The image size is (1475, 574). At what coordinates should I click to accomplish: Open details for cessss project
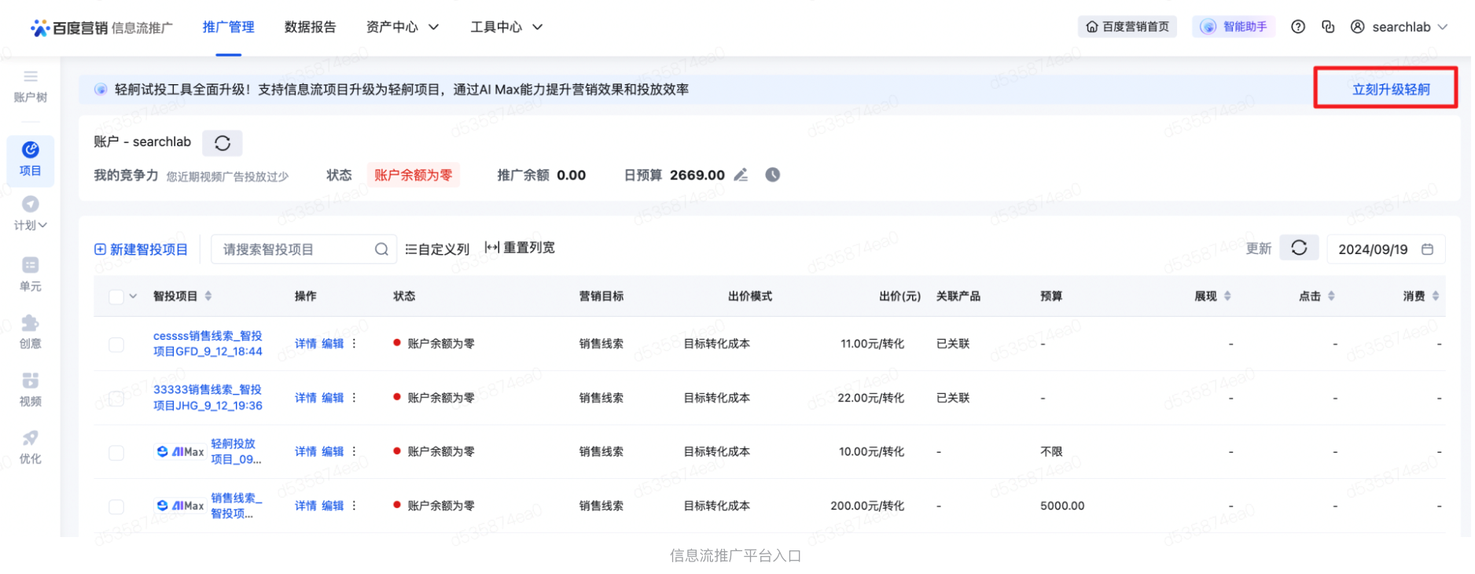coord(306,344)
